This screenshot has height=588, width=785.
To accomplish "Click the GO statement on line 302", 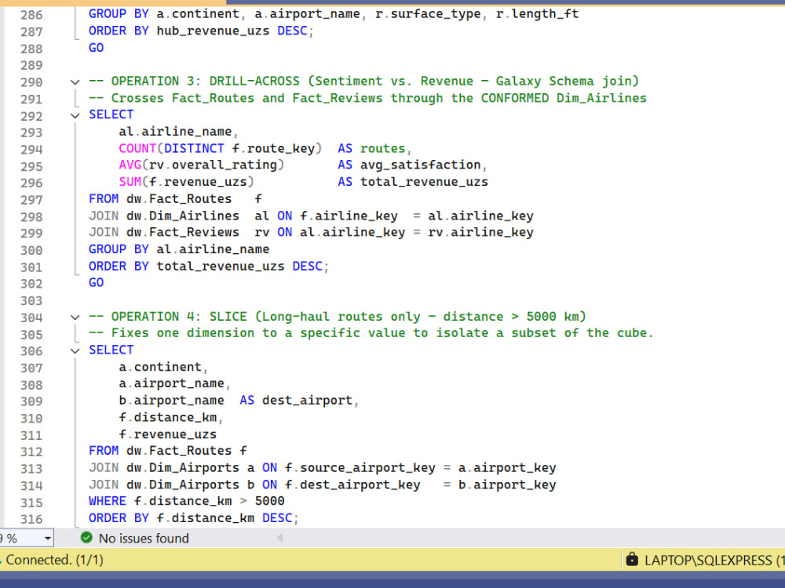I will point(96,282).
